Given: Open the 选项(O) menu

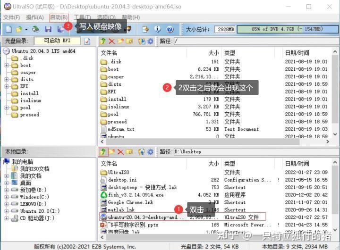Looking at the screenshot, I should tap(106, 17).
